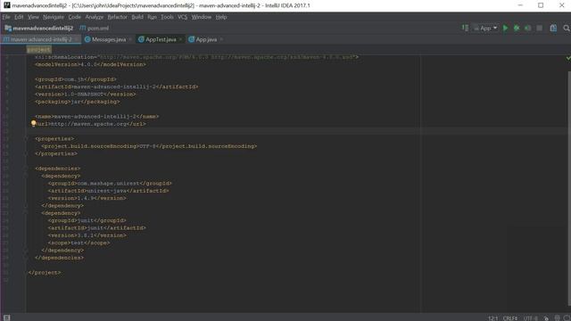571x321 pixels.
Task: Open the Tools menu
Action: pos(167,17)
